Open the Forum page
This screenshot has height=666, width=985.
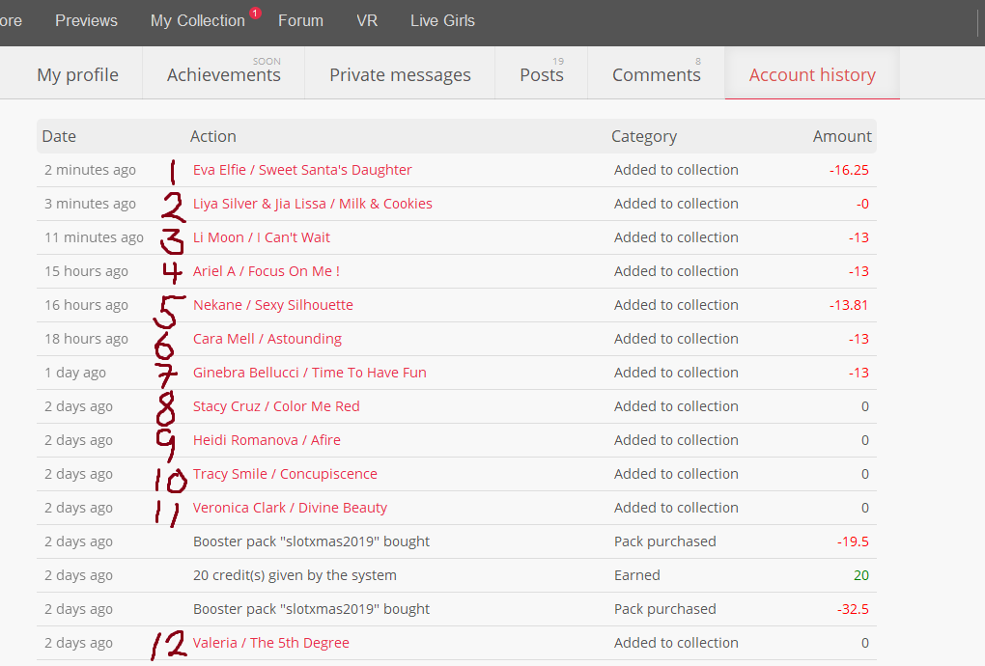point(300,20)
